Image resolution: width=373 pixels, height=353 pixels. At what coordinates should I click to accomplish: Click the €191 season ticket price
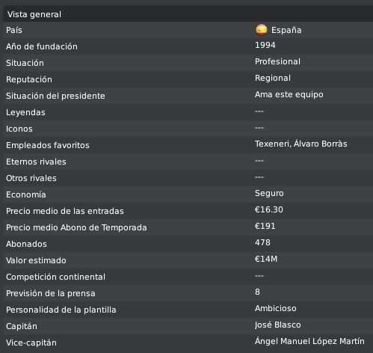coord(265,226)
